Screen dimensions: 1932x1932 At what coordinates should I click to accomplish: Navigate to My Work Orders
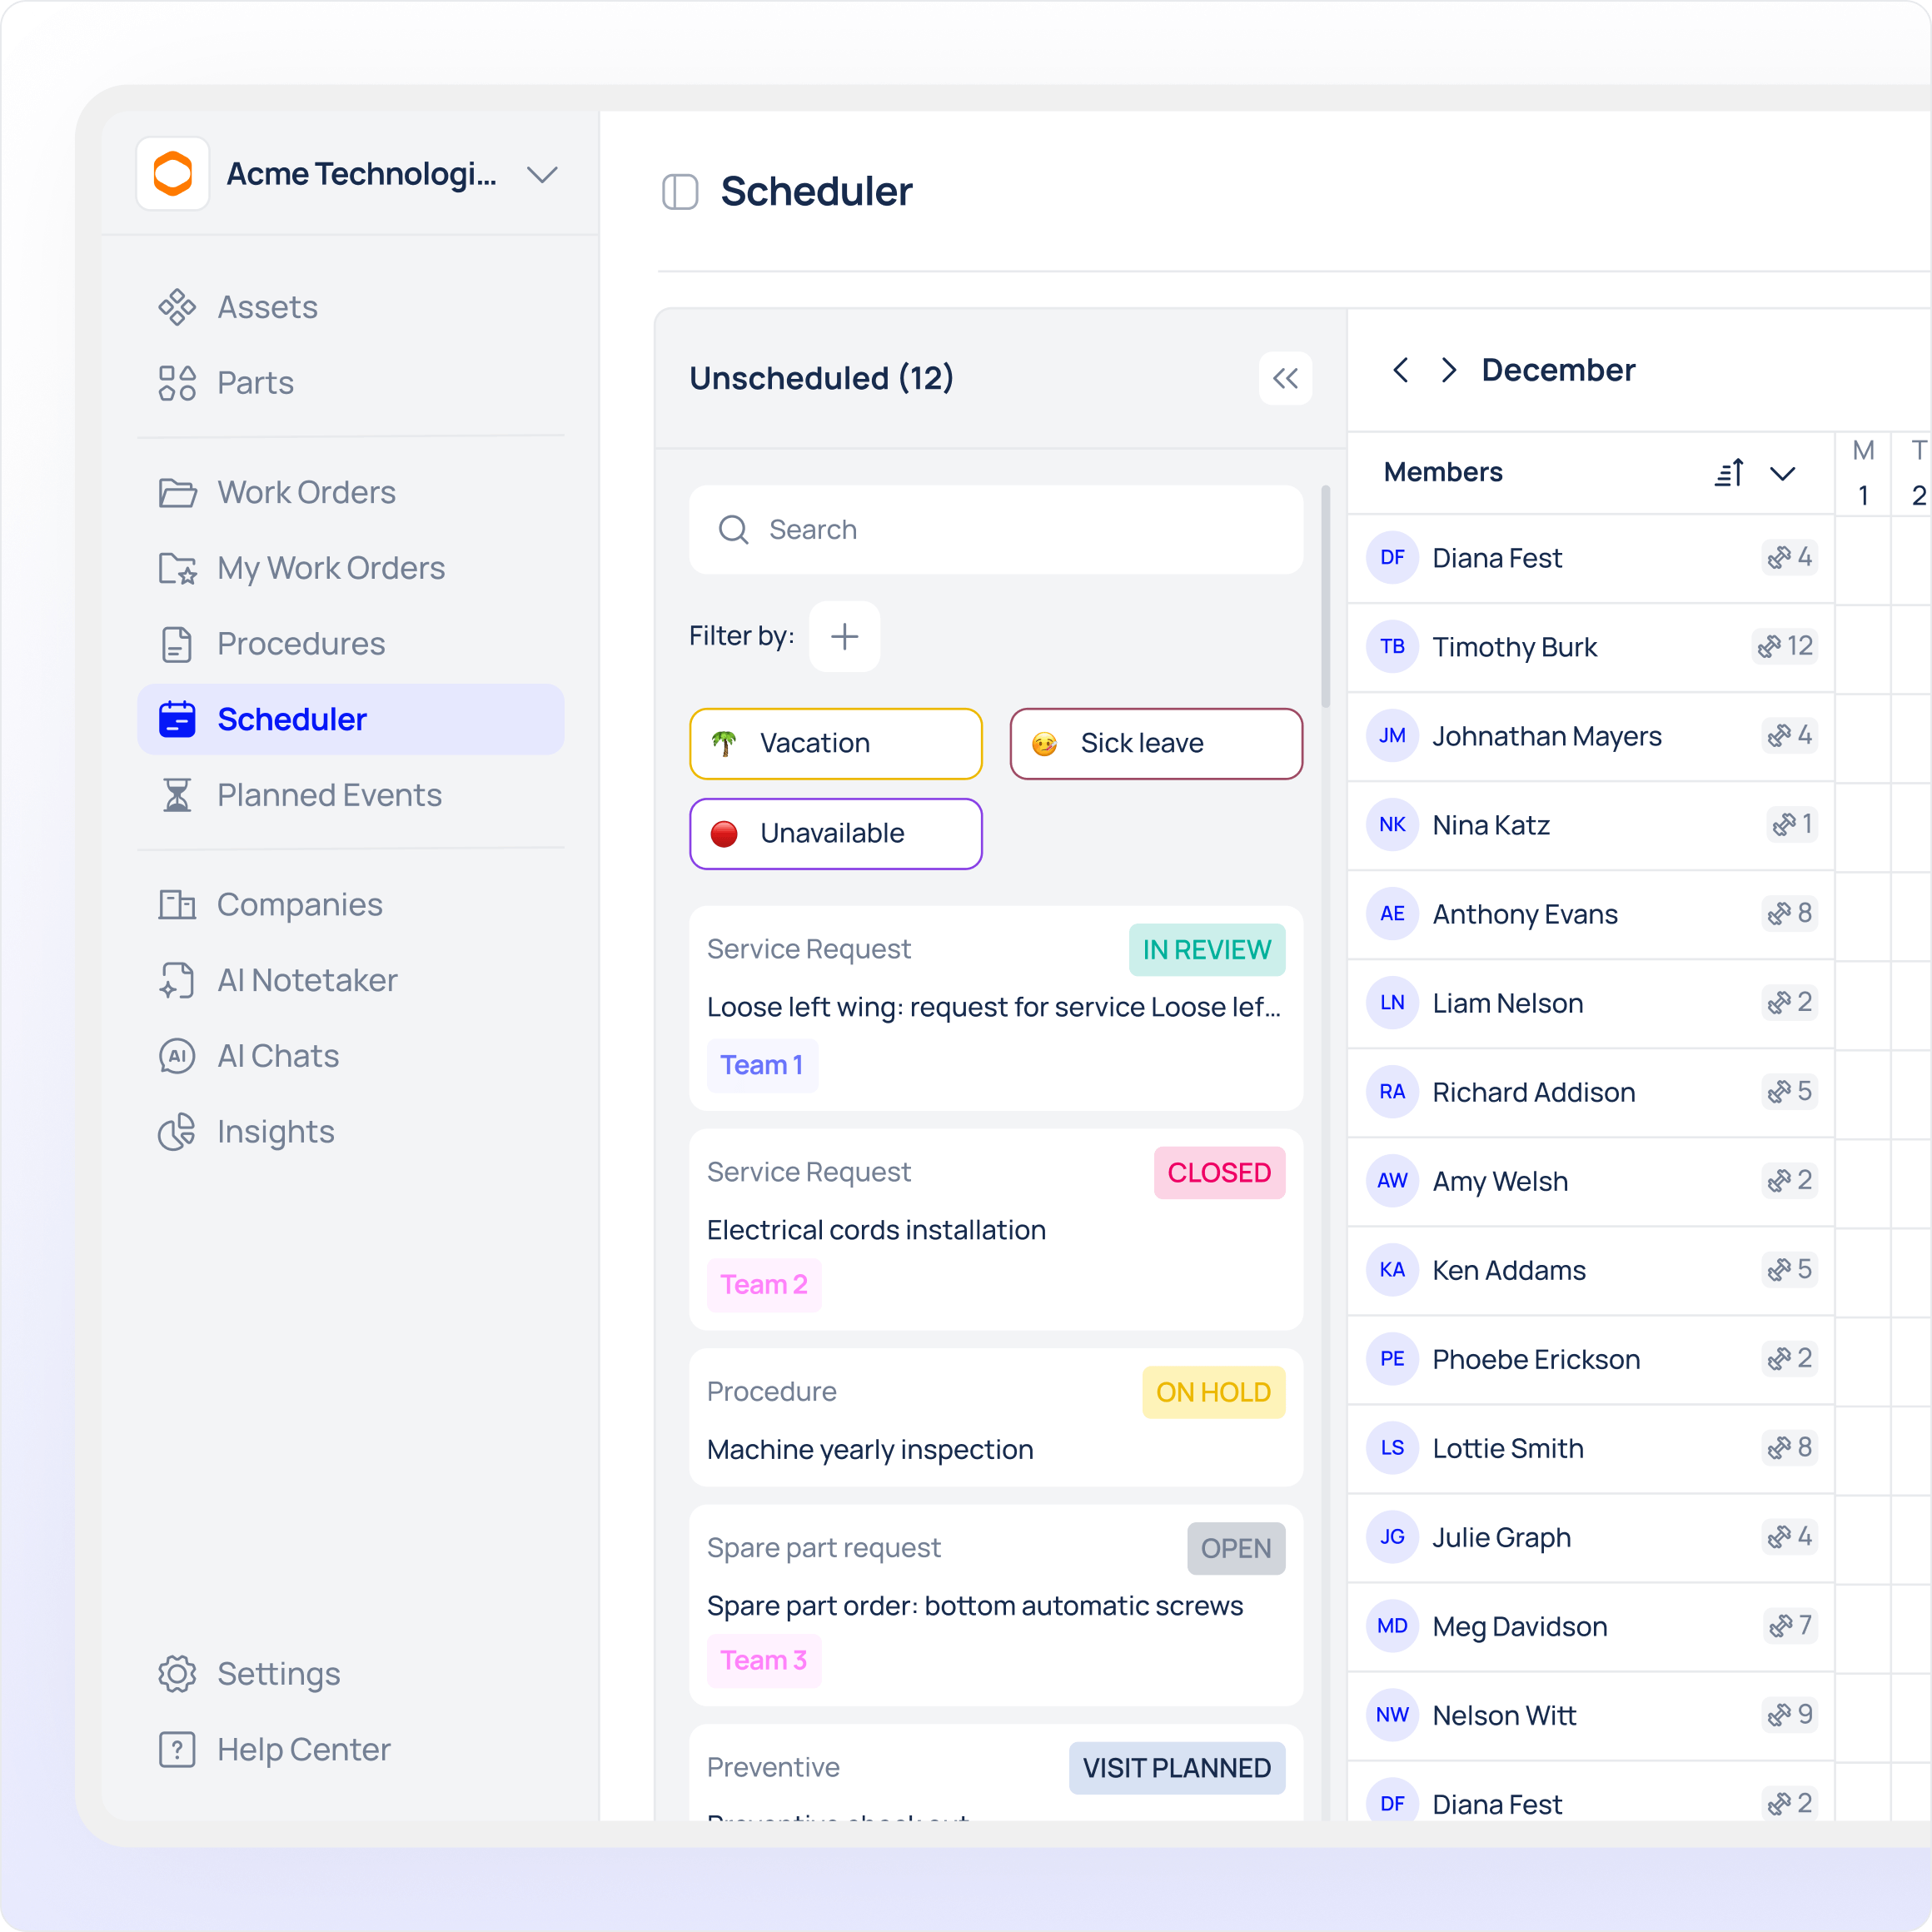pos(330,568)
